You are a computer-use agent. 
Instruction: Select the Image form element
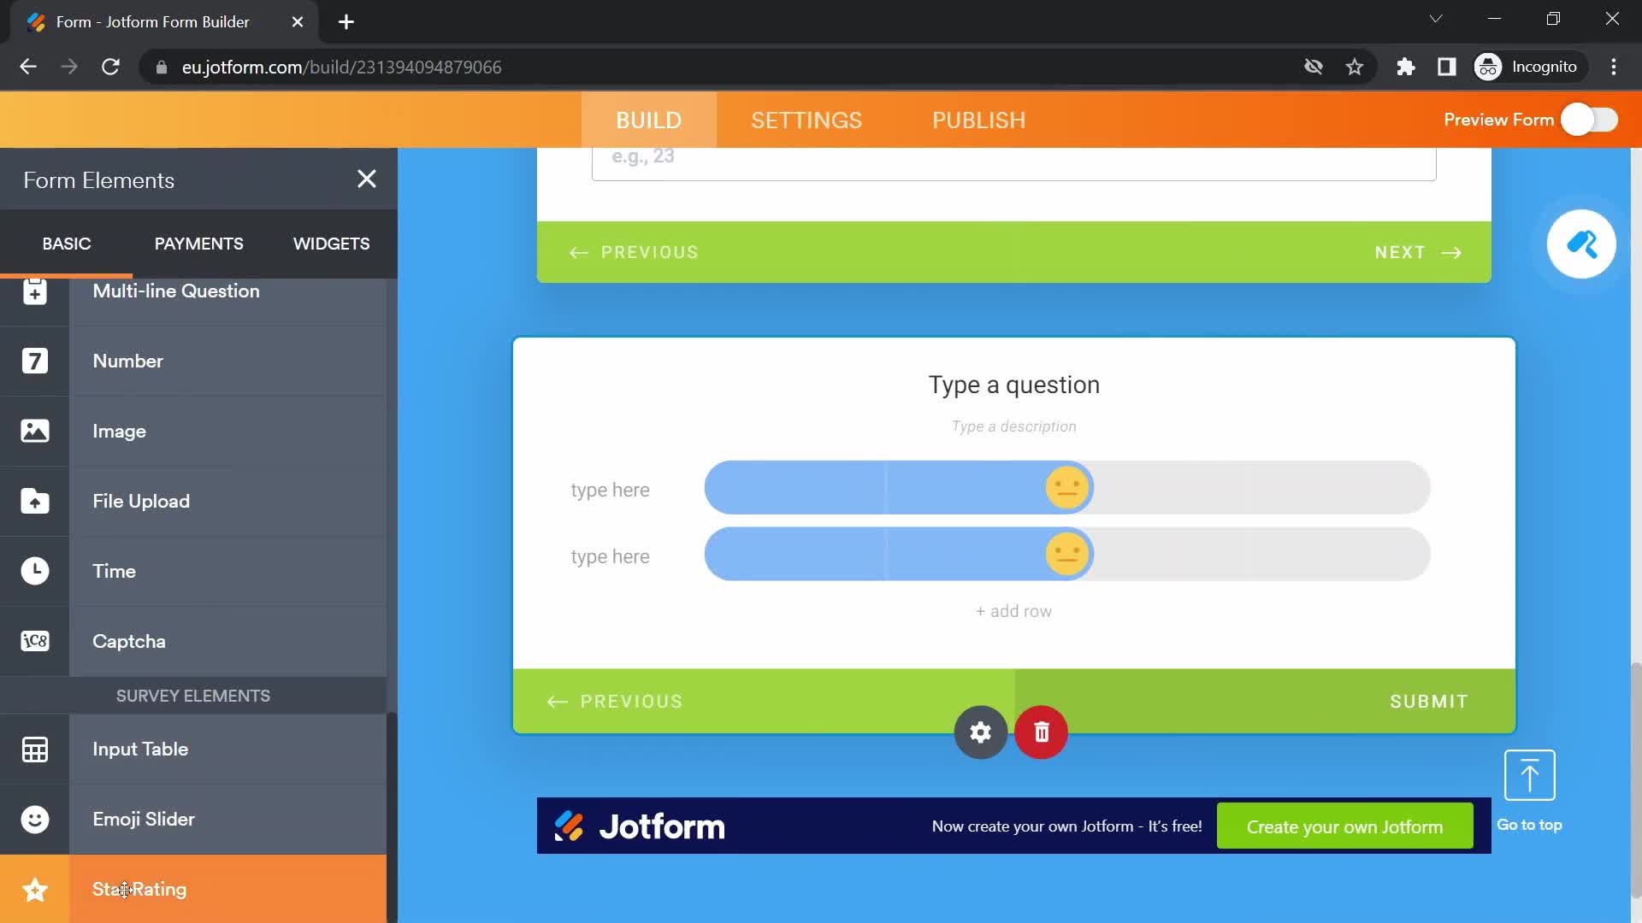[x=118, y=431]
